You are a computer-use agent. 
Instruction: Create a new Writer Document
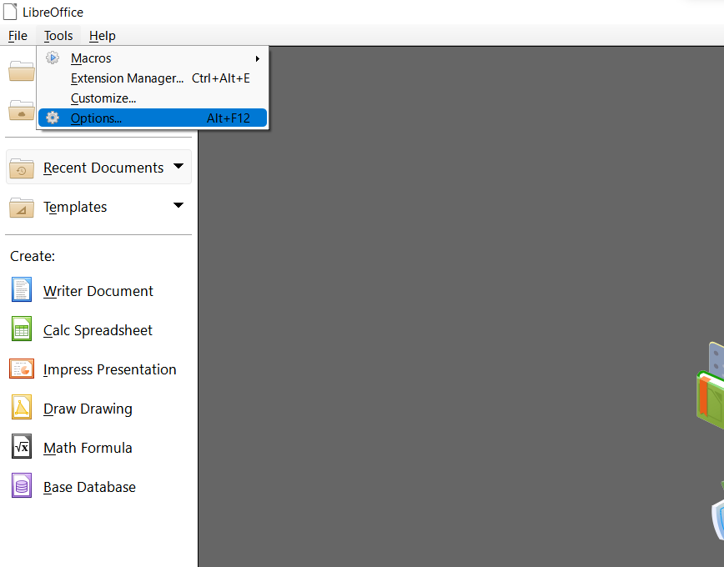(98, 291)
